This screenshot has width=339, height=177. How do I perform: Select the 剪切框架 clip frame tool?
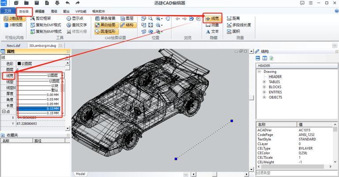[41, 19]
